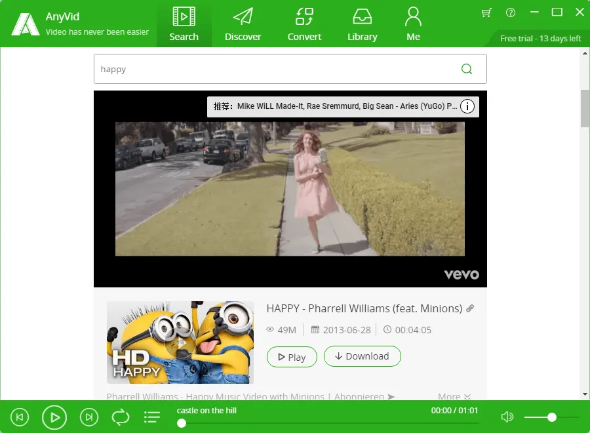
Task: Click the info icon on recommendation banner
Action: click(467, 106)
